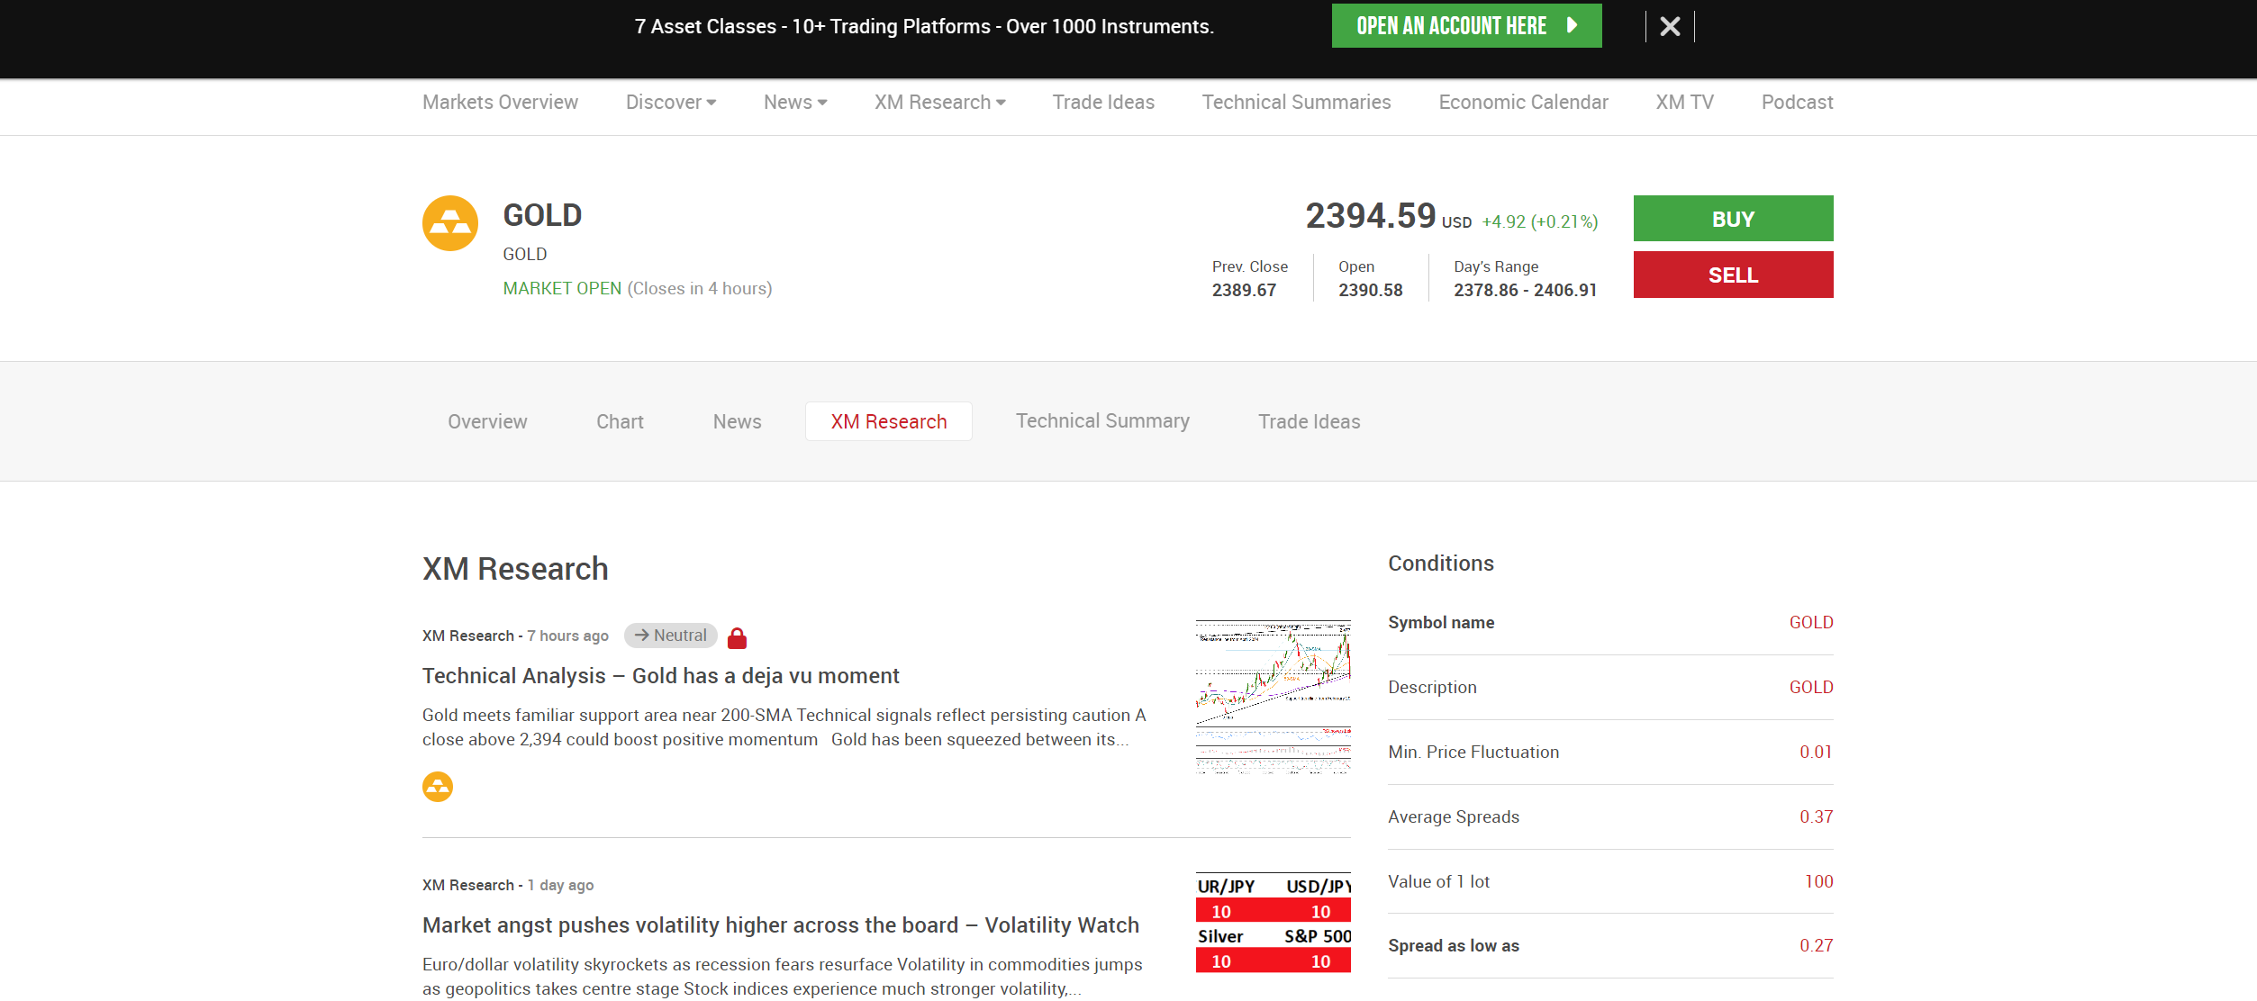Click the Symbol name value GOLD
2257x1001 pixels.
point(1811,622)
